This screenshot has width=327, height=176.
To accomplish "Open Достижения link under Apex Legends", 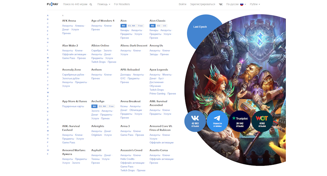I will point(156,82).
